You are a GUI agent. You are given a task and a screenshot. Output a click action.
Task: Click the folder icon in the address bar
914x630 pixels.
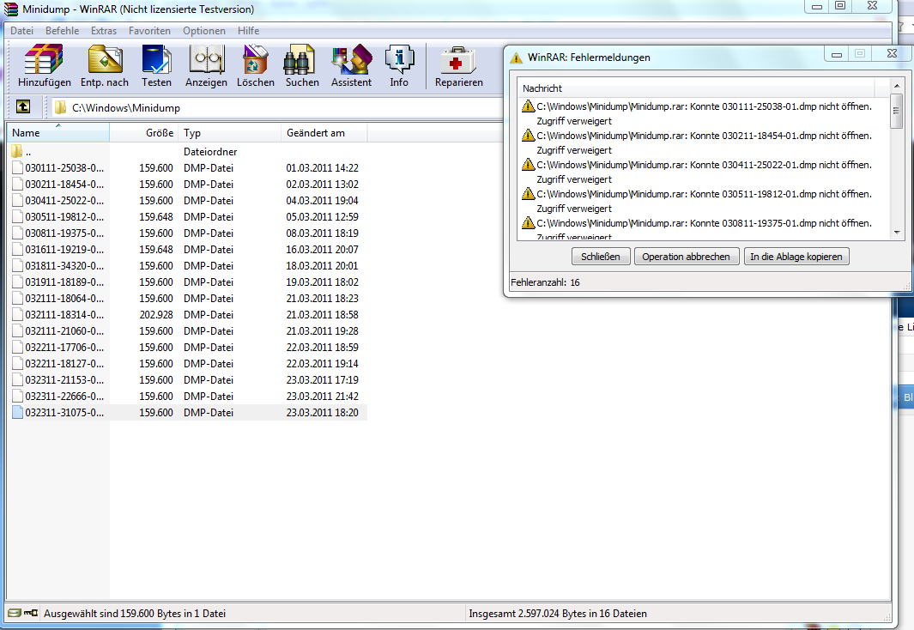click(x=60, y=107)
